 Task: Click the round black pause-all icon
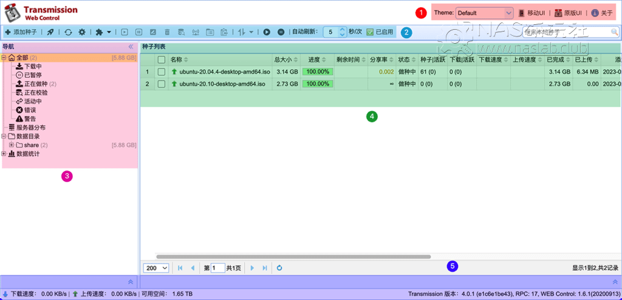click(281, 32)
